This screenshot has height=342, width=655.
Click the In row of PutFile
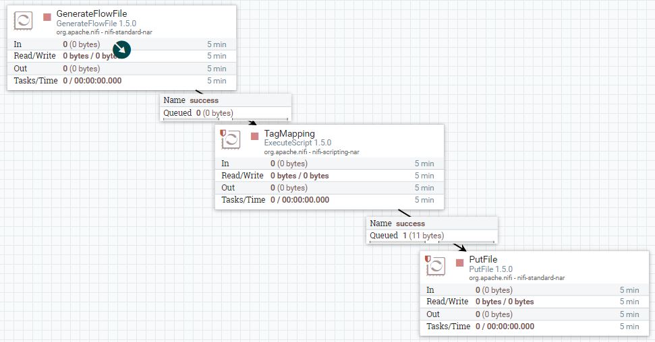[x=534, y=290]
